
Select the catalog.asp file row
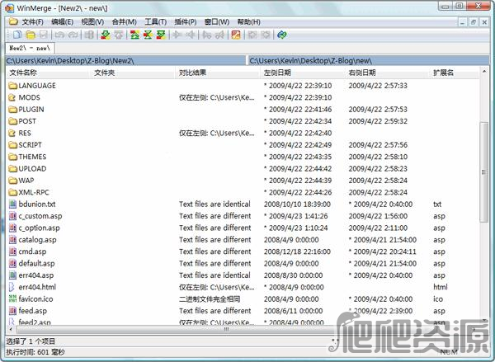(x=242, y=239)
